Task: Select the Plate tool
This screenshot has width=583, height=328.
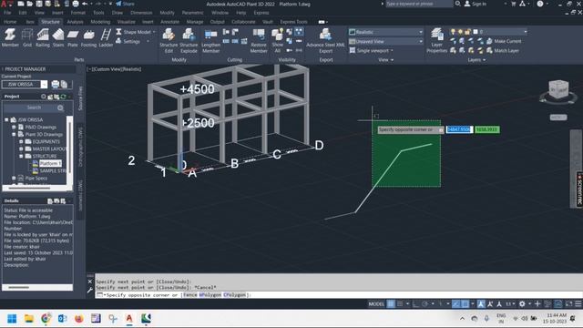Action: [x=73, y=38]
